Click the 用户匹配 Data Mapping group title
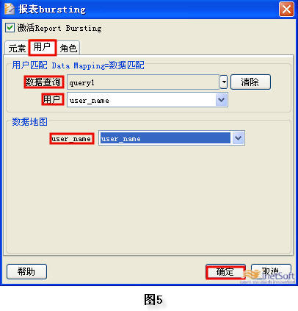Image resolution: width=298 pixels, height=311 pixels. point(78,65)
